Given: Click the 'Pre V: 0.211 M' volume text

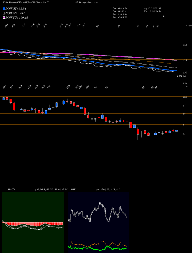Looking at the screenshot, I should point(152,11).
